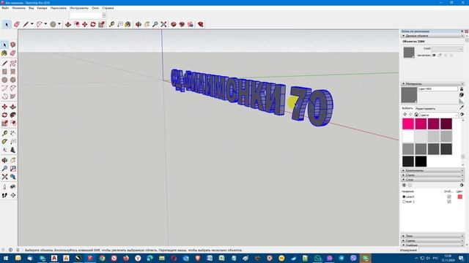Select the Freehand drawing tool

tap(13, 64)
